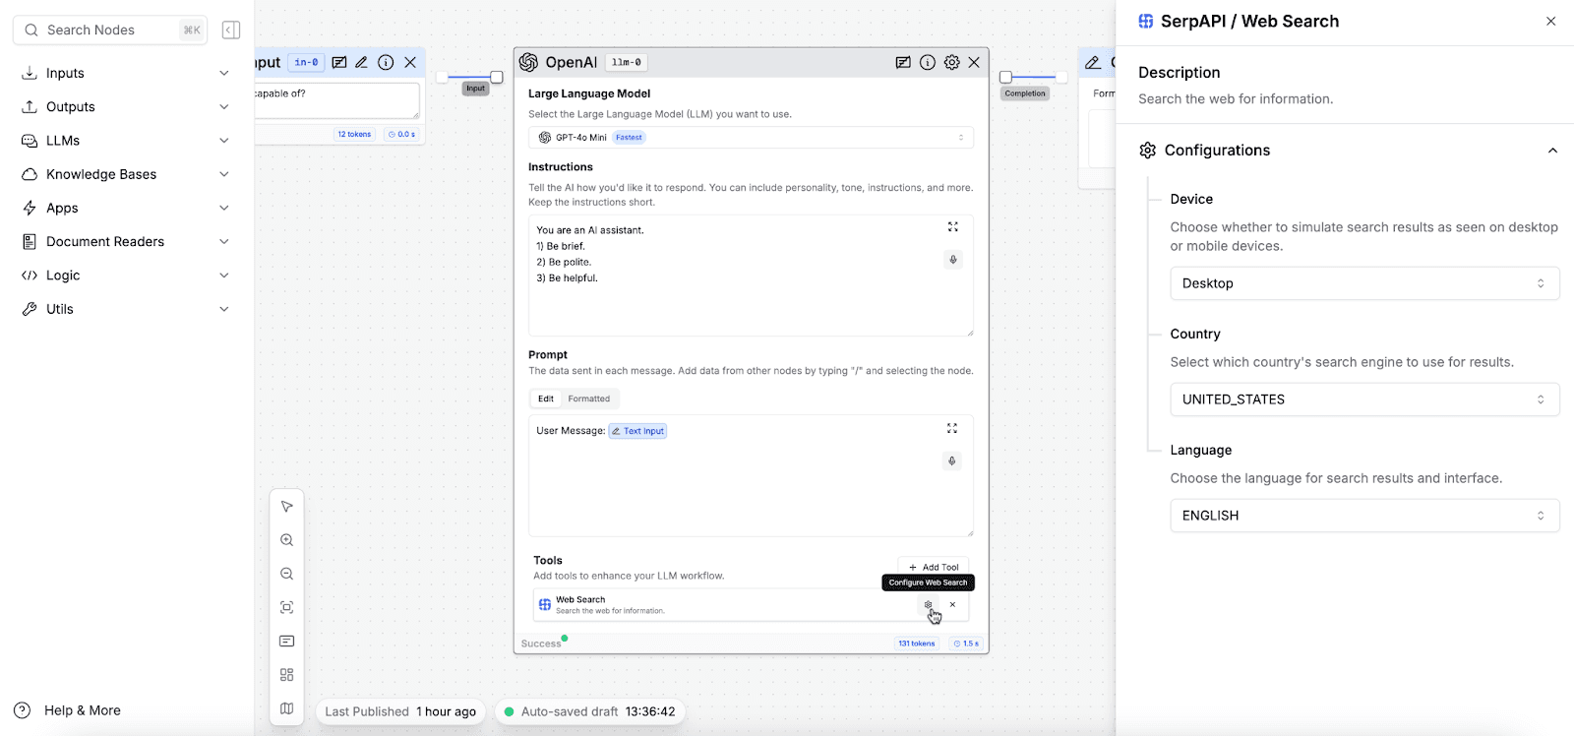Show OpenAI node info
Viewport: 1574px width, 736px height.
click(928, 62)
